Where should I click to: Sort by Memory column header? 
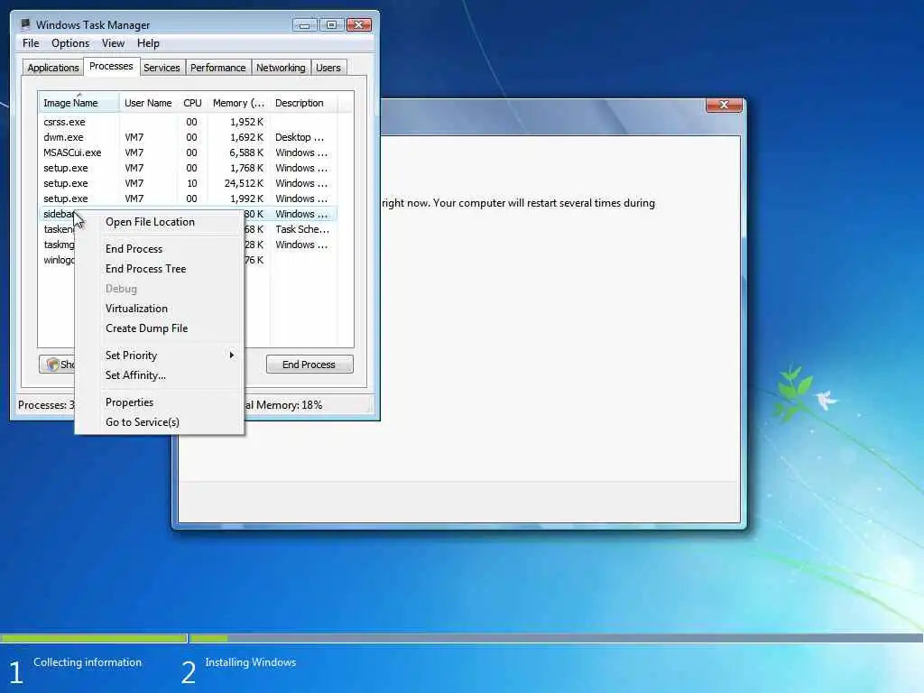click(238, 103)
